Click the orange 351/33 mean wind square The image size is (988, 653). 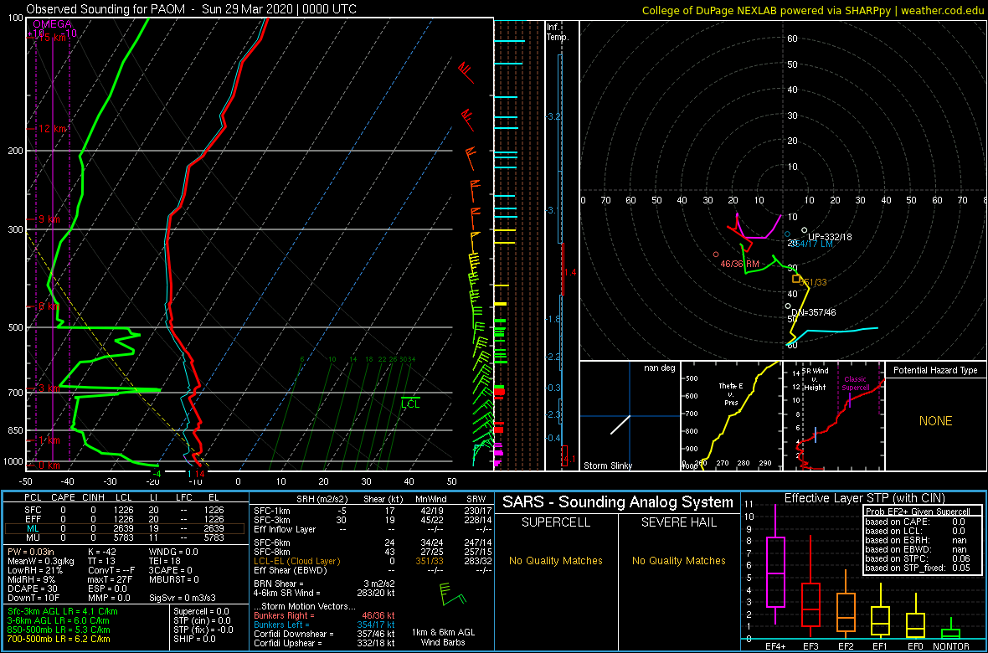[x=795, y=279]
